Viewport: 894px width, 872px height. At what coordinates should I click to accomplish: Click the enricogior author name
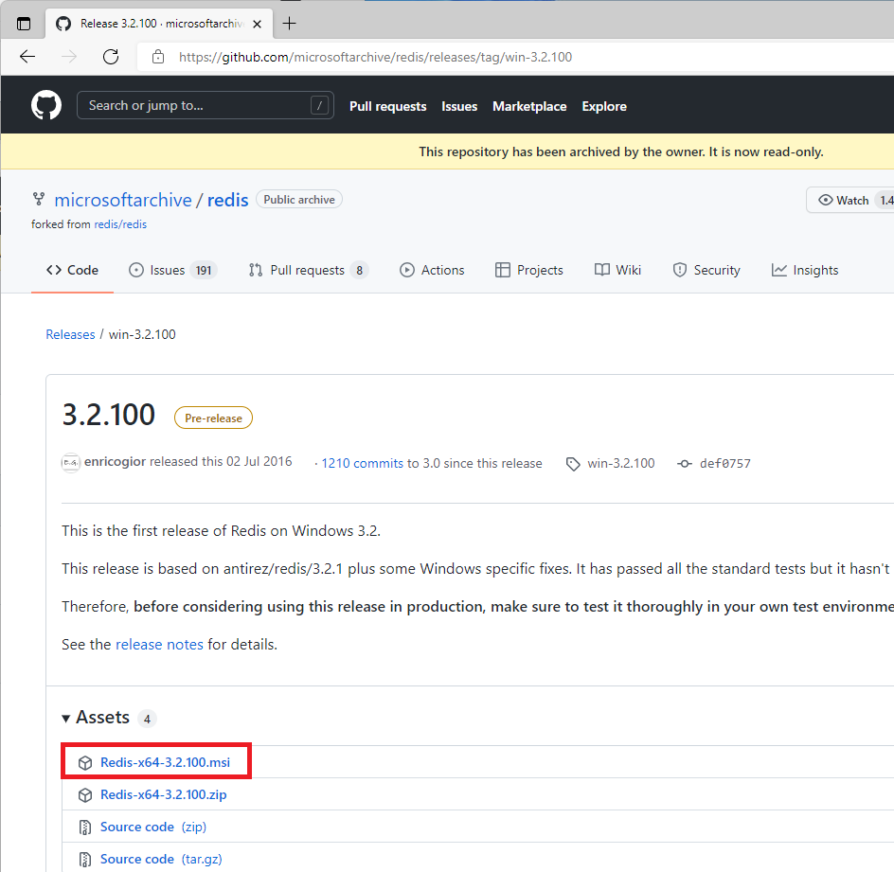(x=115, y=462)
